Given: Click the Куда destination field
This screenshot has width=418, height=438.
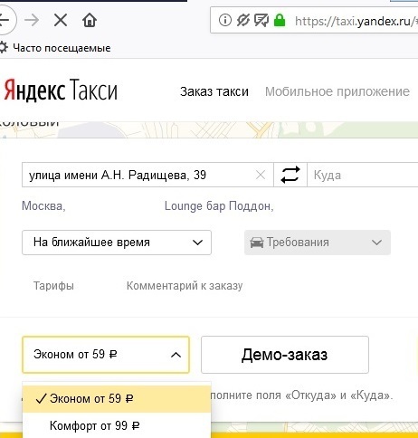Looking at the screenshot, I should point(363,175).
